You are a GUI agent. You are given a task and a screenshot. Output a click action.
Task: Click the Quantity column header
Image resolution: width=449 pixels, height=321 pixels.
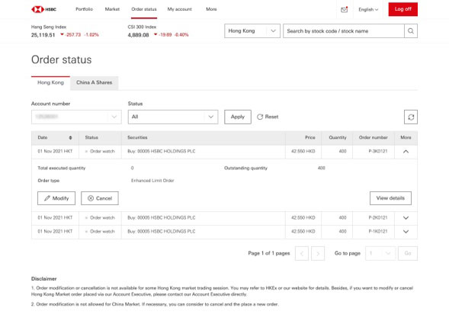coord(338,138)
